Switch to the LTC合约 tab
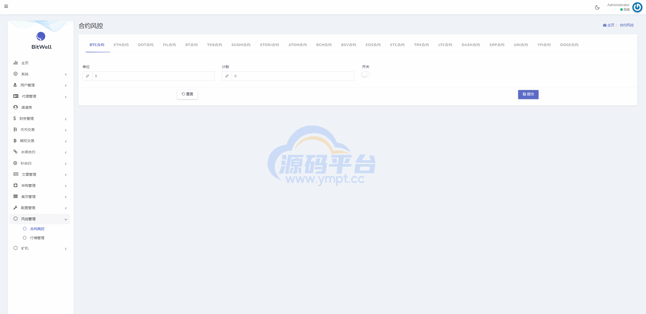646x314 pixels. tap(445, 45)
